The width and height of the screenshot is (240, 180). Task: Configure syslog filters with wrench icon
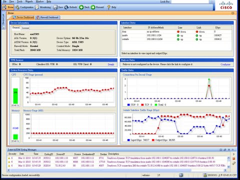234,163
